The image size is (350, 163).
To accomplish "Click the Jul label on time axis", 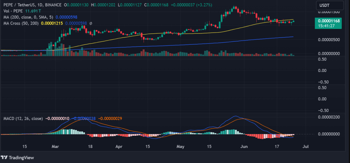I will tap(306, 147).
